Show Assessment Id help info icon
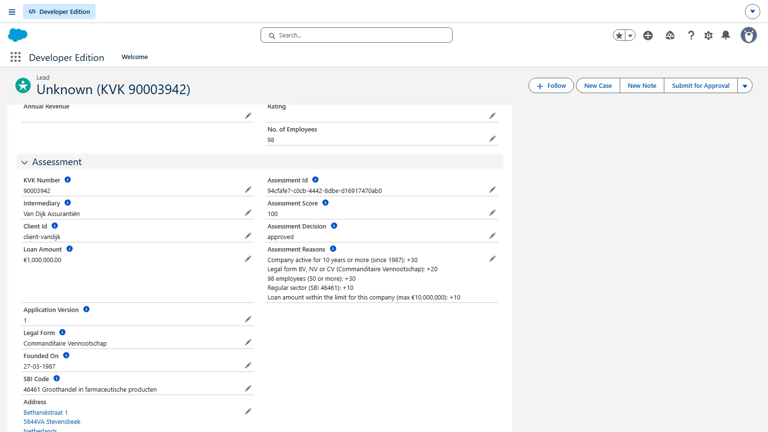 (x=315, y=180)
